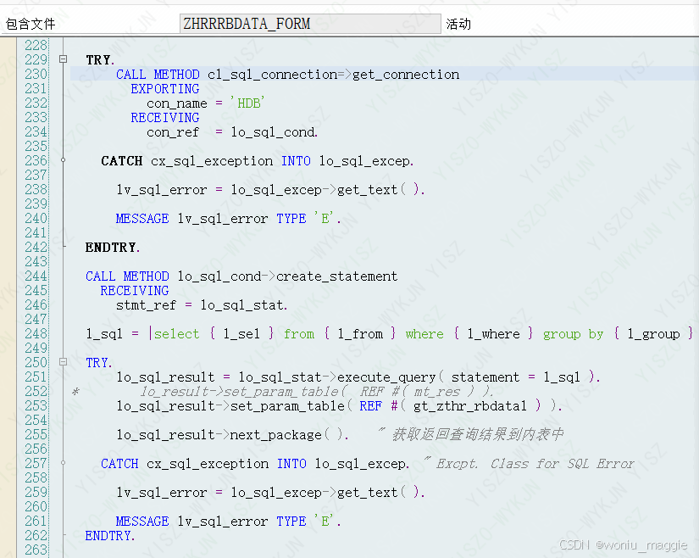Image resolution: width=699 pixels, height=558 pixels.
Task: Click the 活动 status label
Action: pyautogui.click(x=458, y=24)
